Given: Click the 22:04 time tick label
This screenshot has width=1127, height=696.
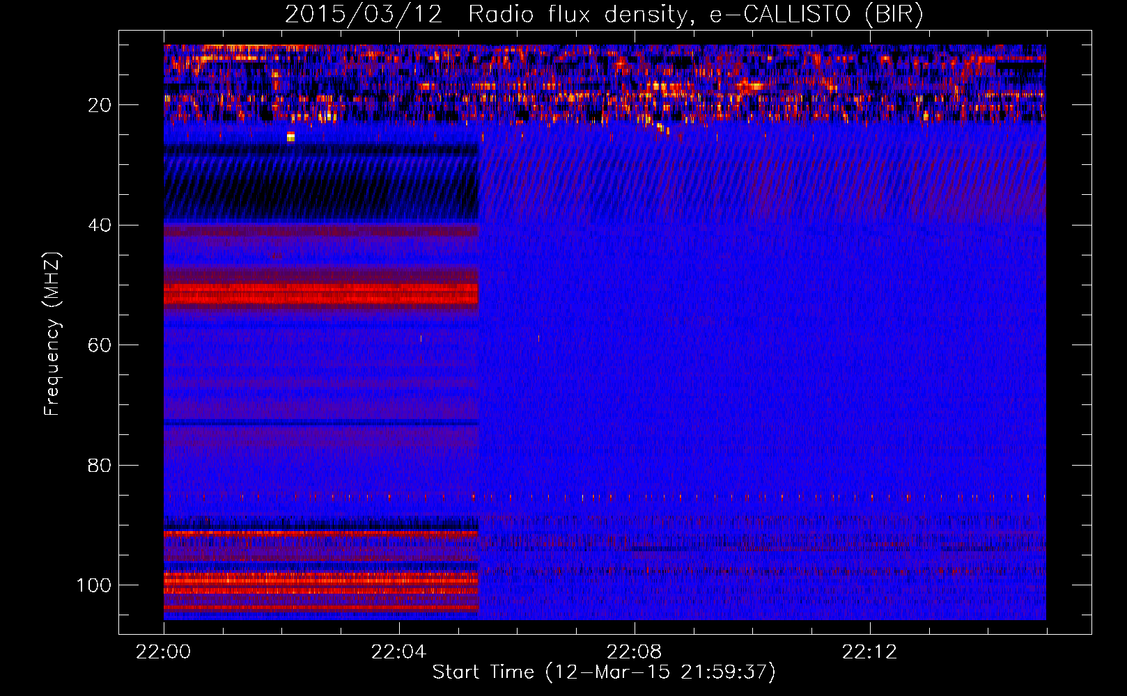Looking at the screenshot, I should click(399, 652).
